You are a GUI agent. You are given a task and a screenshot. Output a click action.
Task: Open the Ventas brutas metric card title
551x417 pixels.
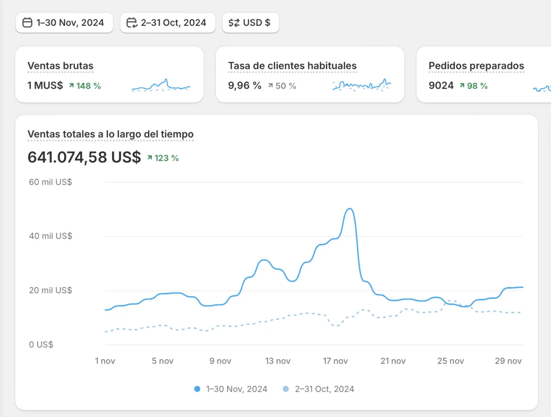61,66
